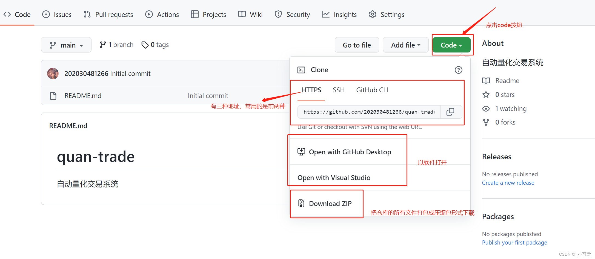This screenshot has height=259, width=595.
Task: Click the branch icon next to 1 branch
Action: coord(103,45)
